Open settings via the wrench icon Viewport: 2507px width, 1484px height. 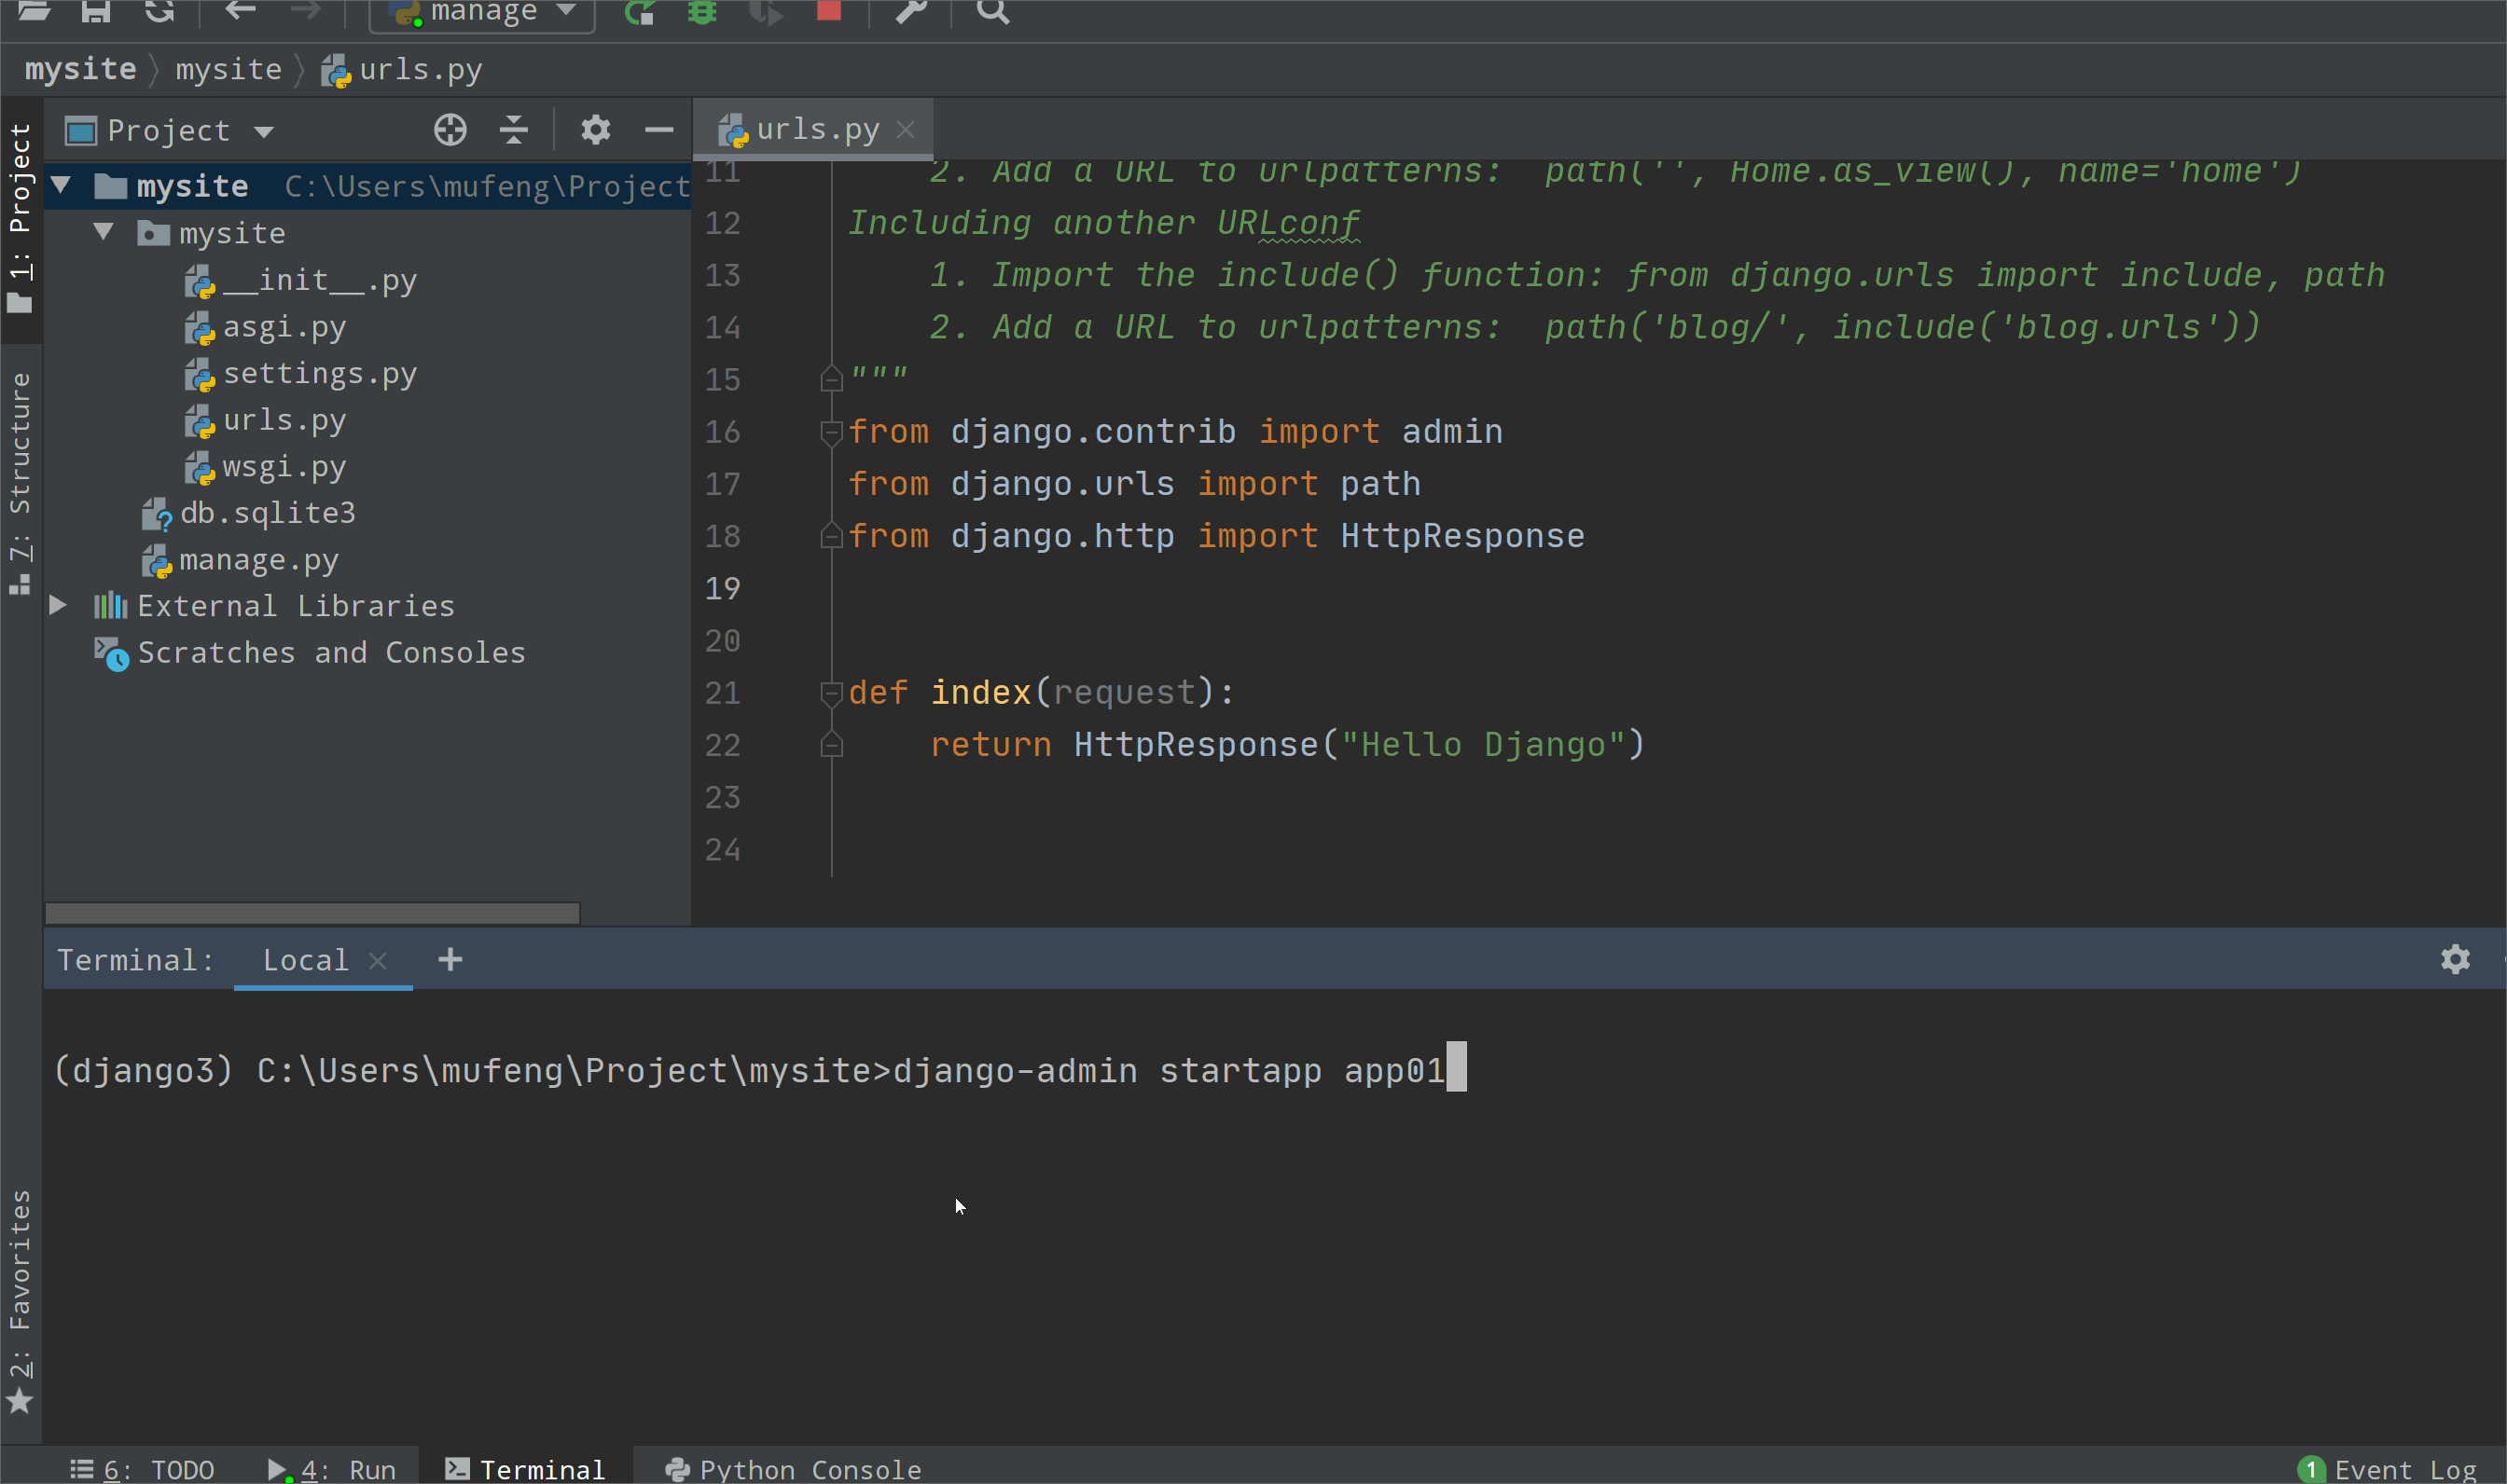click(910, 11)
